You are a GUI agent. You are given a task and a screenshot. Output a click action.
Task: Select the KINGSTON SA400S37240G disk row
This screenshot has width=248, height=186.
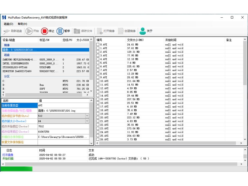46,71
